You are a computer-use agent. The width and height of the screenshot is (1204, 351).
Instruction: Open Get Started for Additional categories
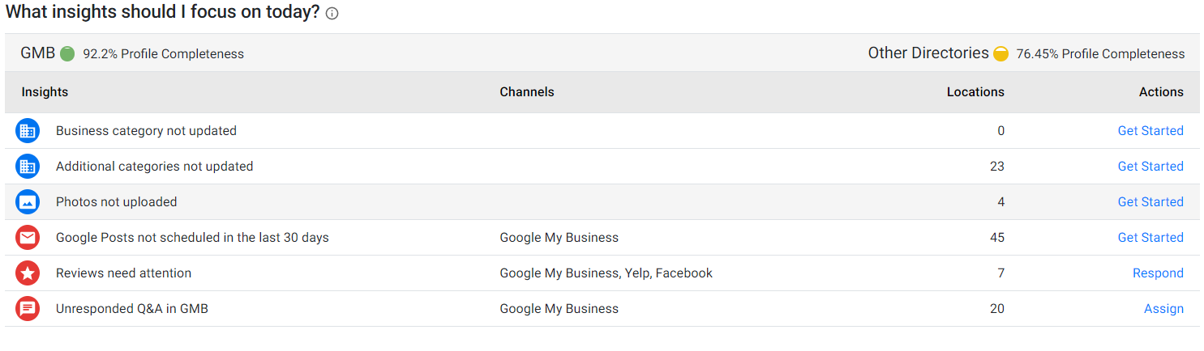point(1150,167)
